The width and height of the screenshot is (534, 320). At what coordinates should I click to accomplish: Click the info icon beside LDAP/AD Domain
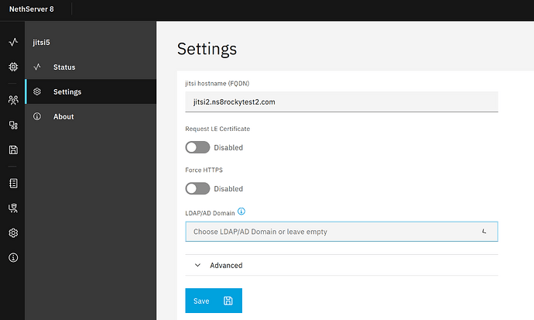pyautogui.click(x=241, y=212)
